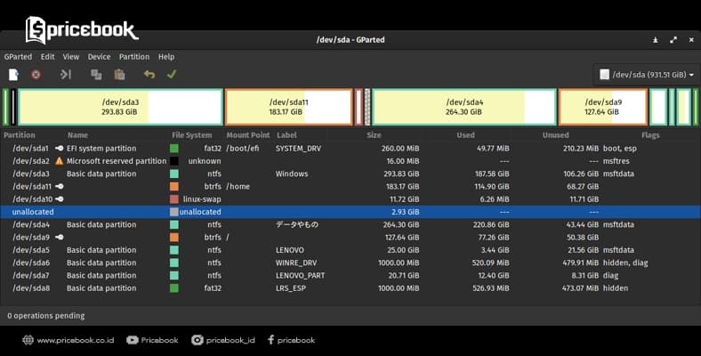701x356 pixels.
Task: Select the /dev/sda8 partition row
Action: pos(350,288)
